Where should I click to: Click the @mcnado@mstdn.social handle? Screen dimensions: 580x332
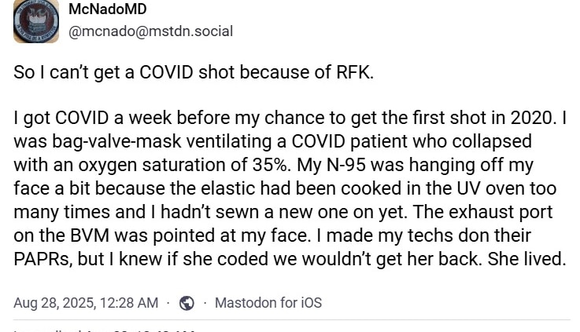150,31
